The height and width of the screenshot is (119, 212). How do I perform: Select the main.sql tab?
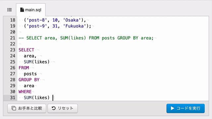pyautogui.click(x=31, y=10)
